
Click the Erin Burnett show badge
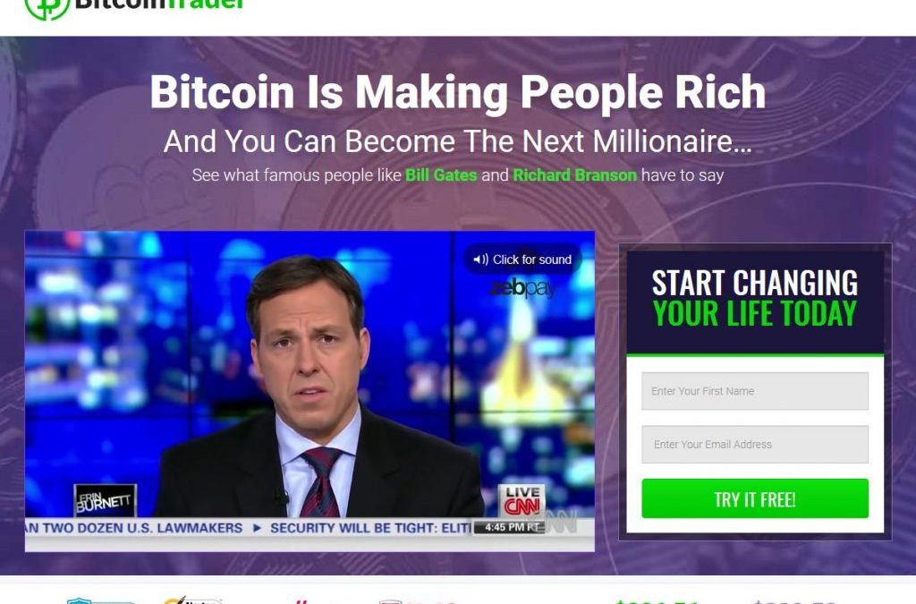pyautogui.click(x=105, y=500)
